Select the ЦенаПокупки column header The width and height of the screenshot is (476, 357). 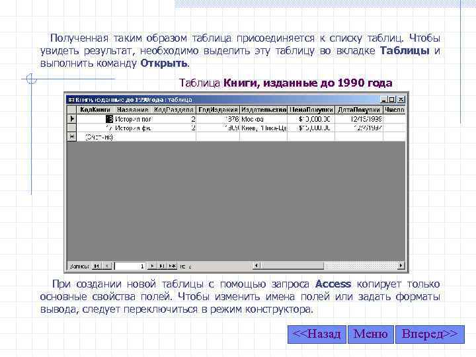311,110
